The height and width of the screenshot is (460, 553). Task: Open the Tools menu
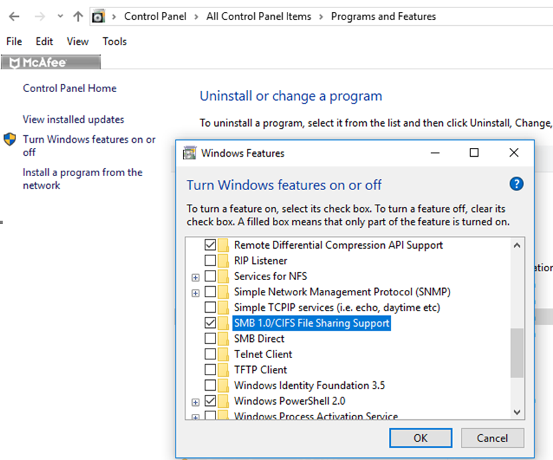click(x=113, y=41)
